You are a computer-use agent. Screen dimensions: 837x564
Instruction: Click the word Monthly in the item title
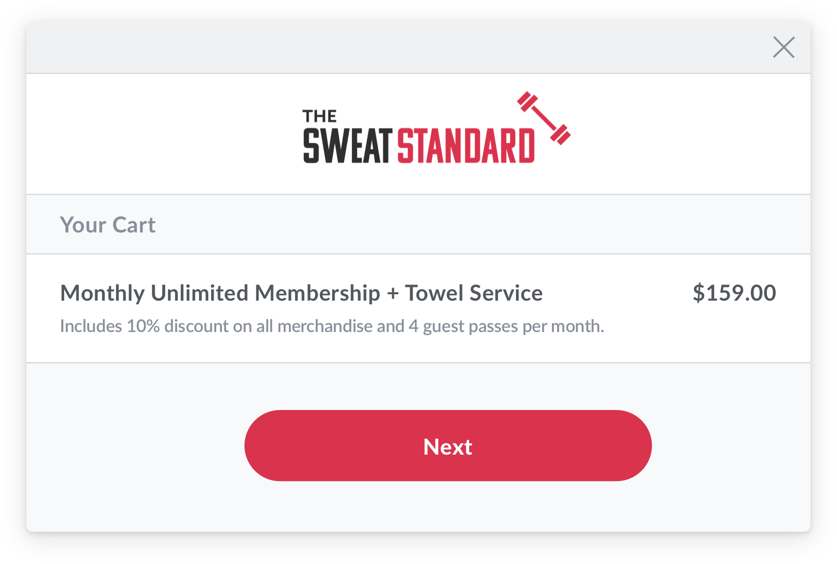[x=102, y=293]
